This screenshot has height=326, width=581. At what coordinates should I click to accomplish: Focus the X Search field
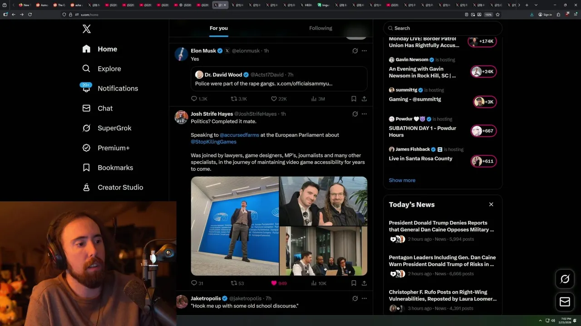[x=443, y=28]
